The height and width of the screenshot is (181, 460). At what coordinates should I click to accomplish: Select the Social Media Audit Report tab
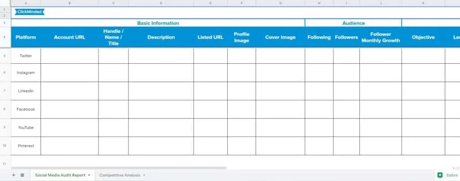[x=60, y=175]
